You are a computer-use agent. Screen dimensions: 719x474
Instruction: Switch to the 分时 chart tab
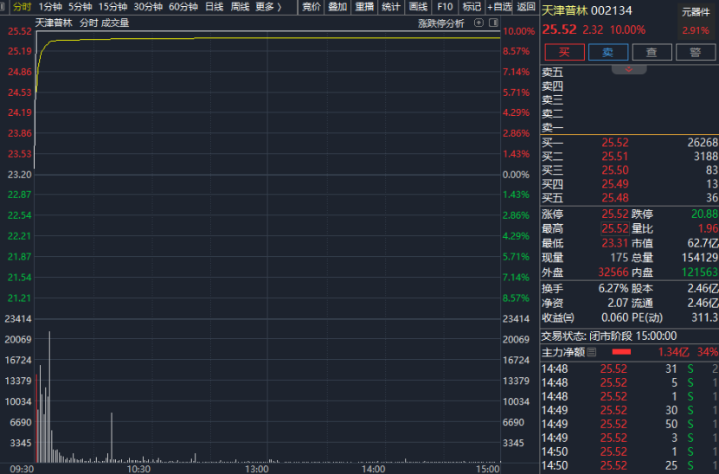pyautogui.click(x=22, y=7)
